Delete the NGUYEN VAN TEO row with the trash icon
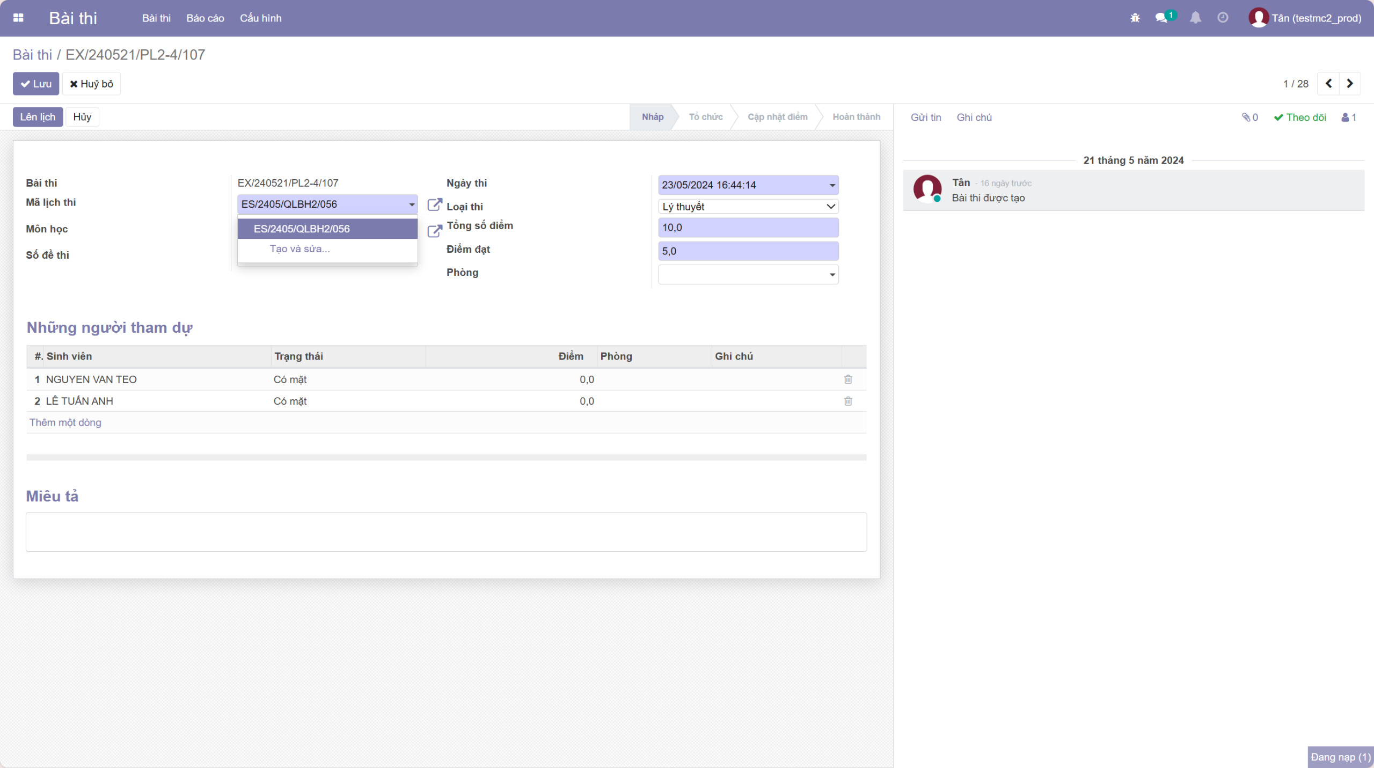Screen dimensions: 1374x768 pos(848,379)
